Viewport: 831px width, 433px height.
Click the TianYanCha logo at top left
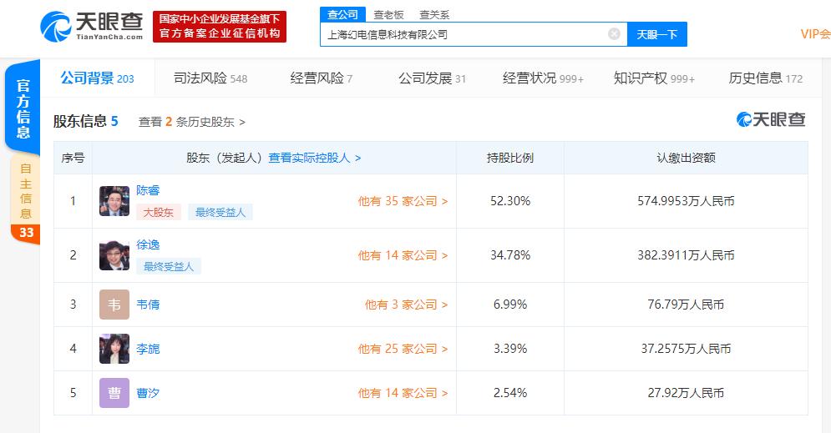[x=91, y=27]
